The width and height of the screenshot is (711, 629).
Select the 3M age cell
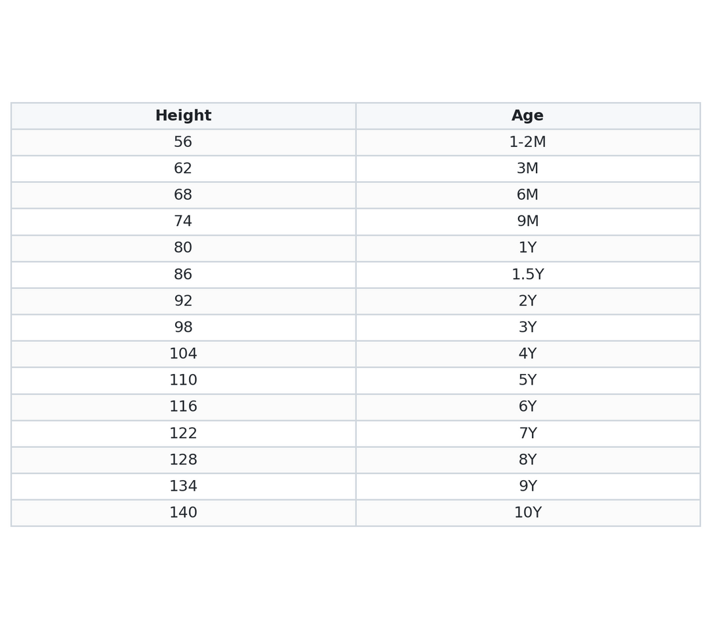[x=527, y=169]
